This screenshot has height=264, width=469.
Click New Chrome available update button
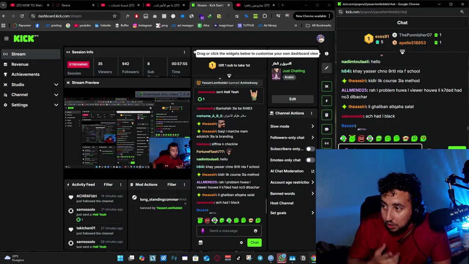[x=313, y=16]
